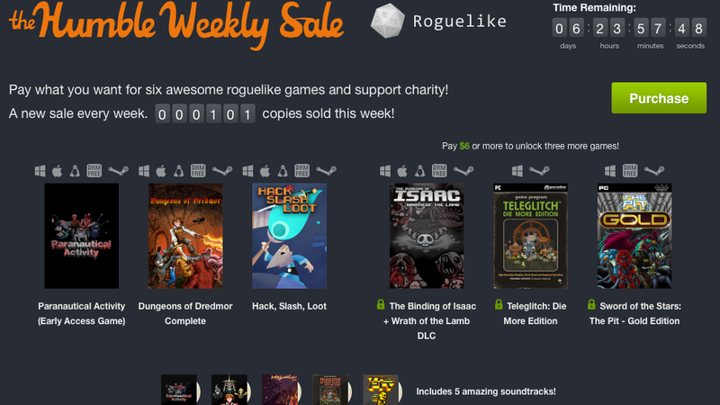Click the Steam icon above Teleglitch cover
Image resolution: width=720 pixels, height=405 pixels.
(x=539, y=171)
